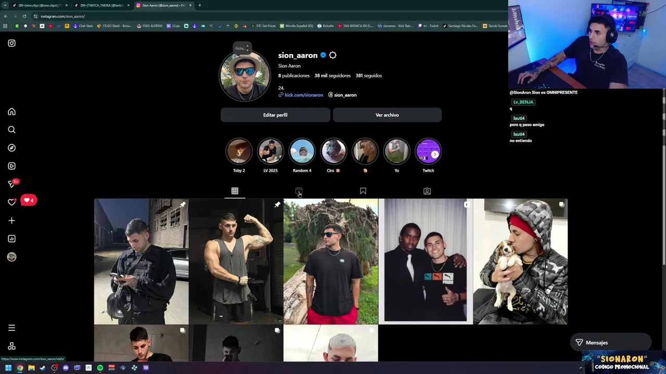666x374 pixels.
Task: Open the Chat Stats bookmark
Action: pos(83,26)
